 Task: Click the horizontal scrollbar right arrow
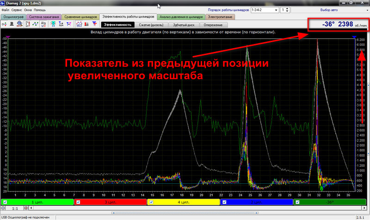click(x=364, y=208)
